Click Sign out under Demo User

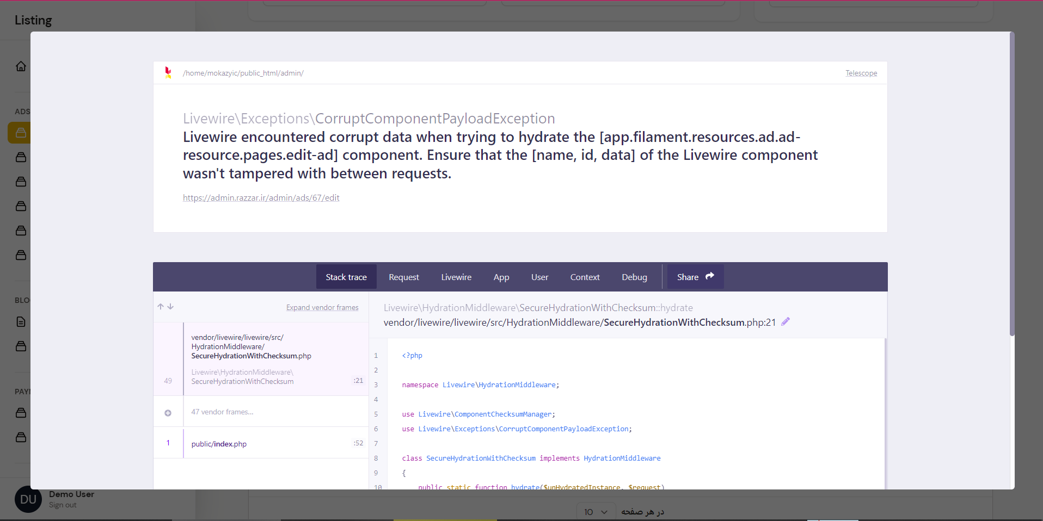click(62, 505)
